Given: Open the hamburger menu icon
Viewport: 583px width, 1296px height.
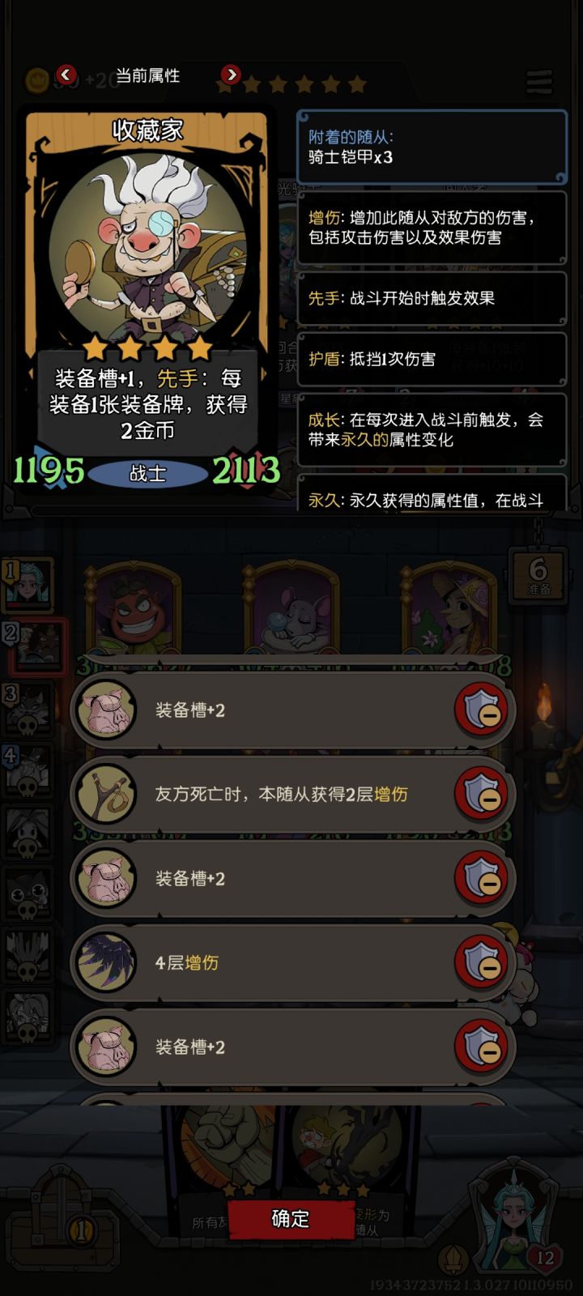Looking at the screenshot, I should click(539, 81).
